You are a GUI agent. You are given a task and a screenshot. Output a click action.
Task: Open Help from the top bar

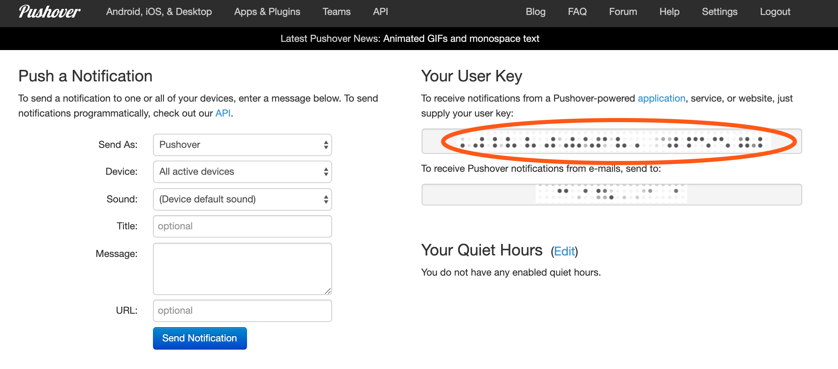[x=669, y=12]
